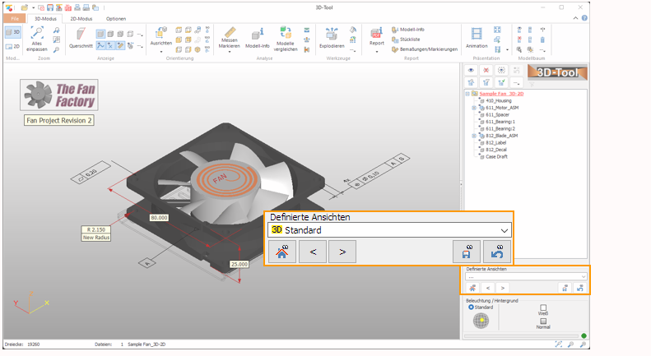Click the Report PDF icon
Viewport: 651px width, 356px height.
pyautogui.click(x=377, y=34)
